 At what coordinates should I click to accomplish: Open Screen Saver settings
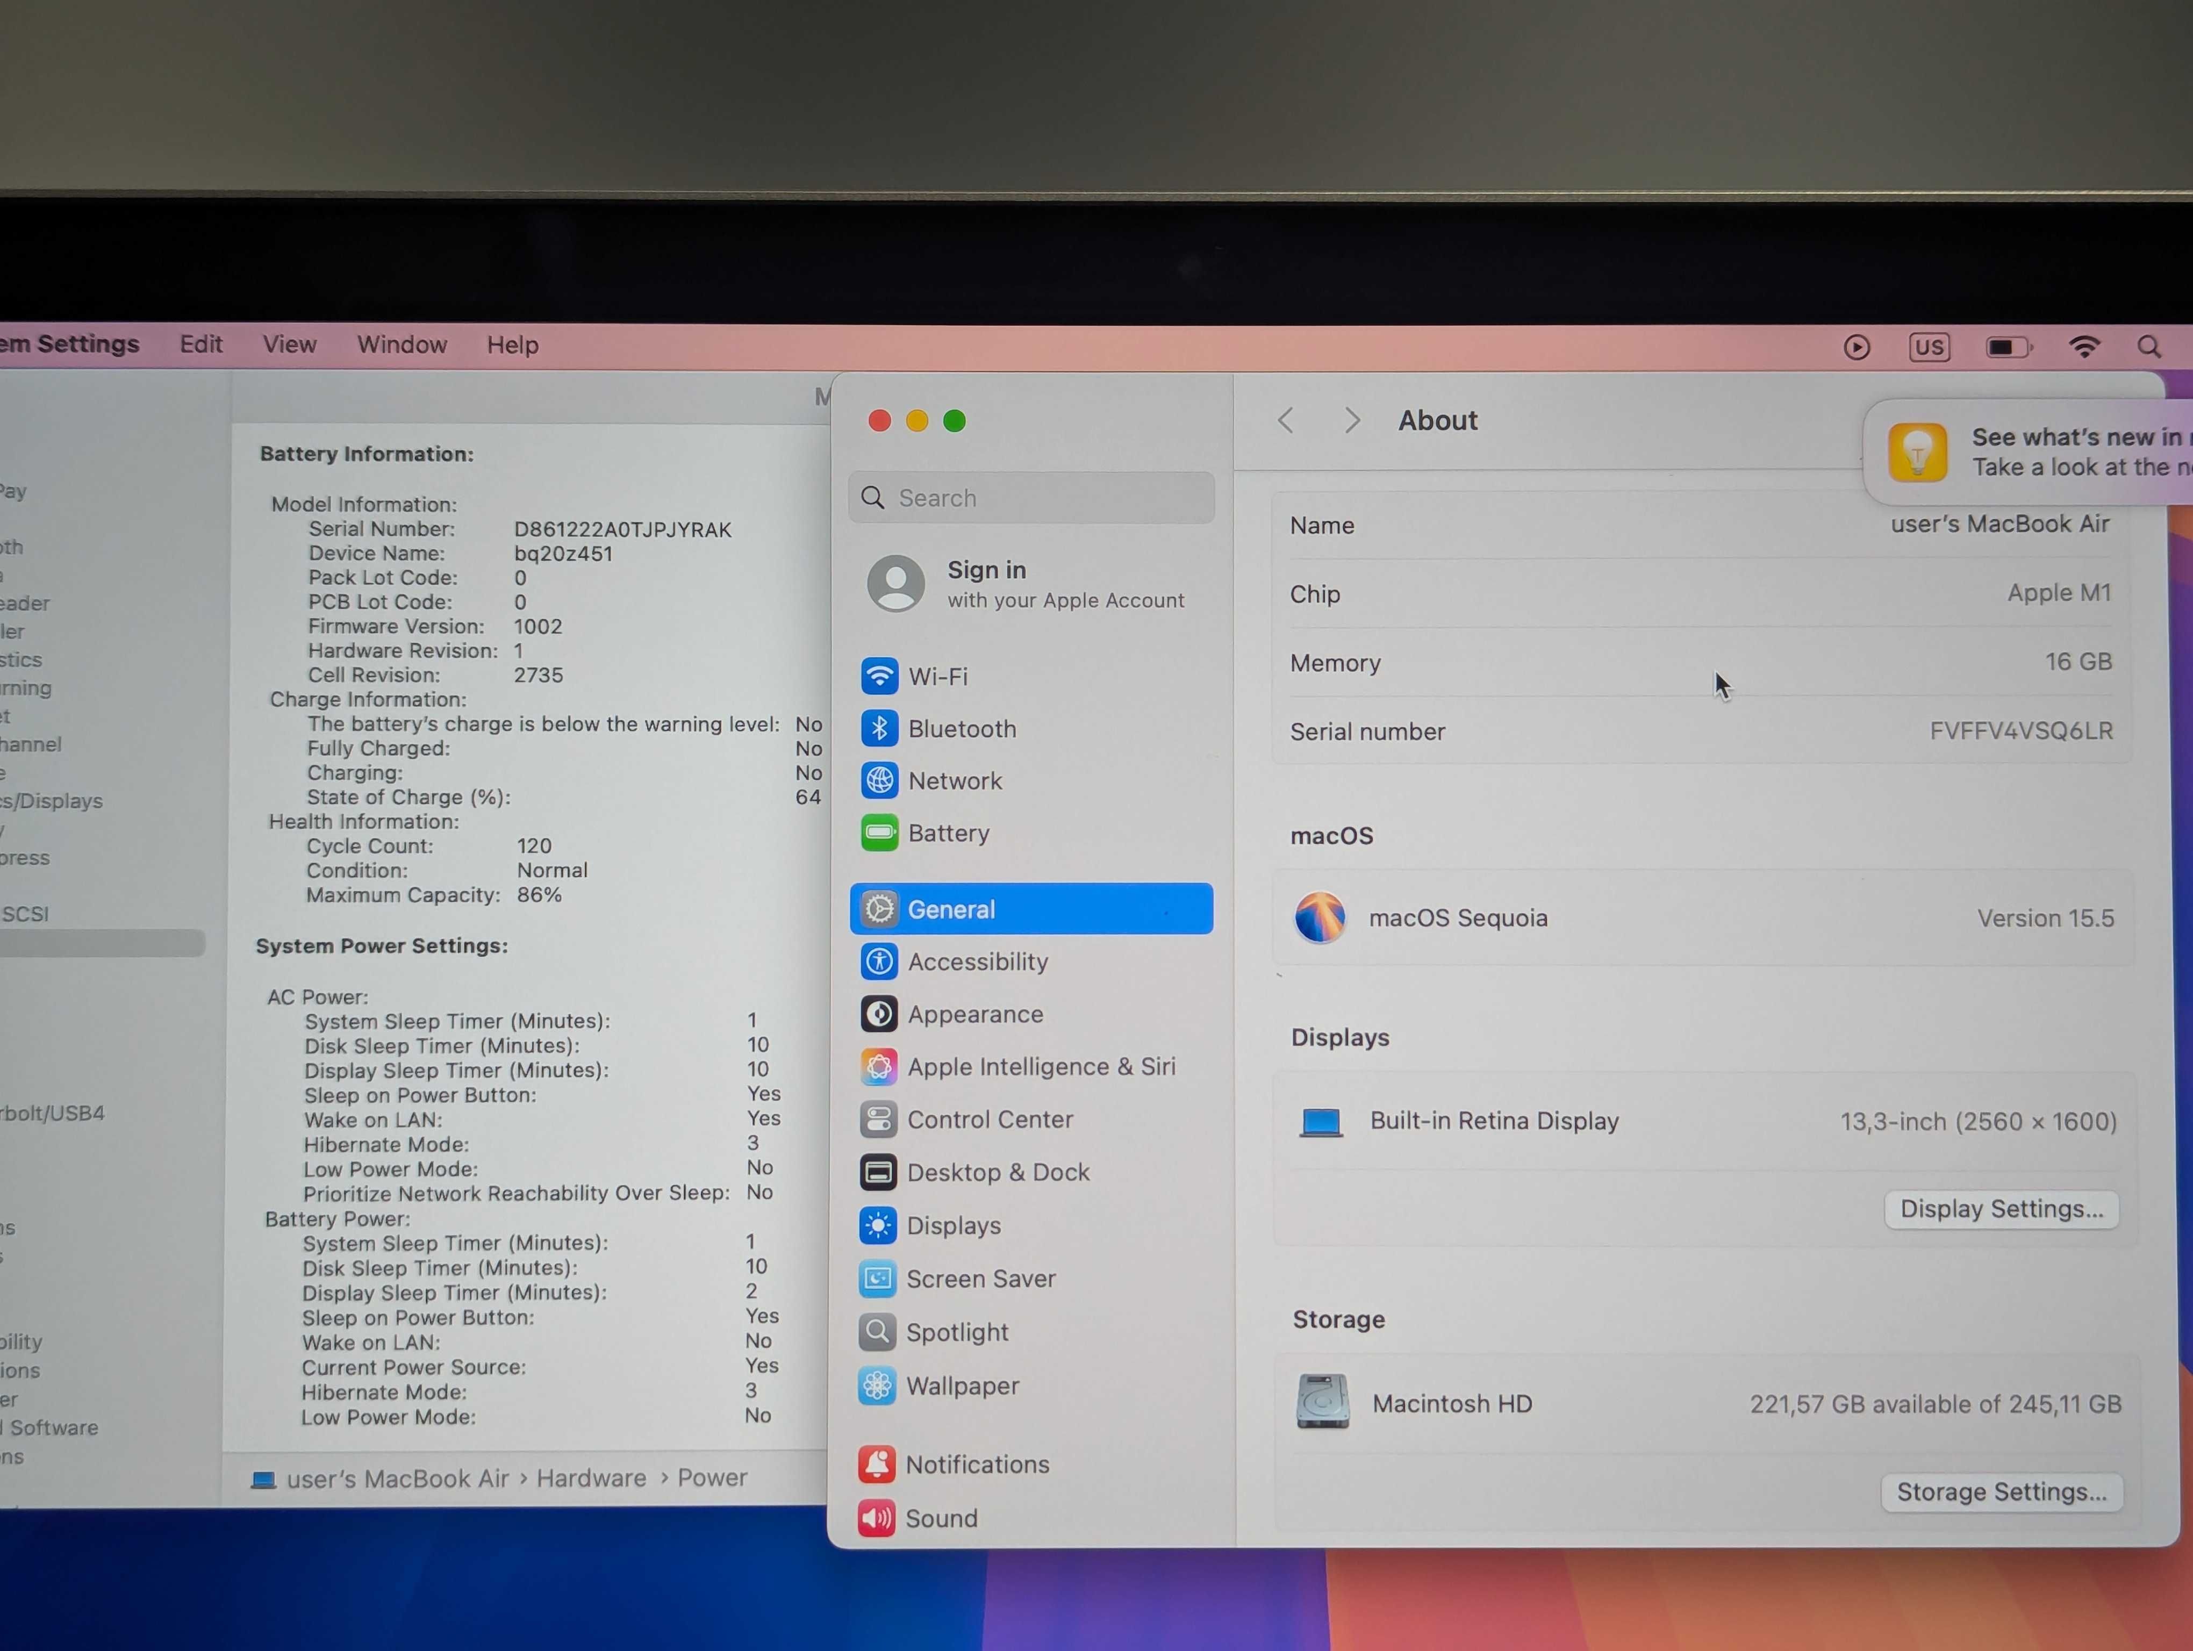[x=1031, y=1280]
